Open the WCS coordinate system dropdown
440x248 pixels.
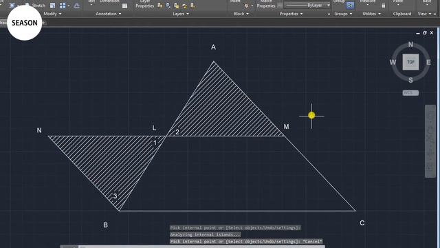click(x=410, y=93)
